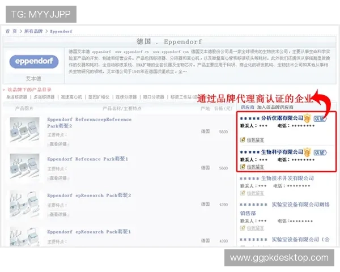This screenshot has width=340, height=272.
Task: Open the 瓶口分液器 category
Action: (x=154, y=97)
